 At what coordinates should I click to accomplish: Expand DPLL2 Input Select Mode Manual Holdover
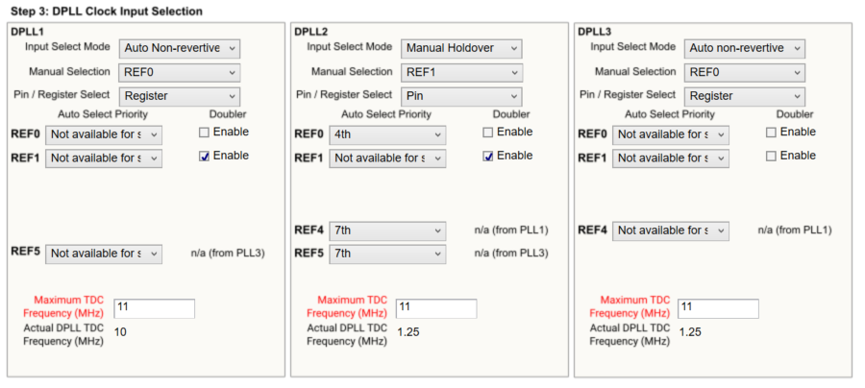[460, 48]
